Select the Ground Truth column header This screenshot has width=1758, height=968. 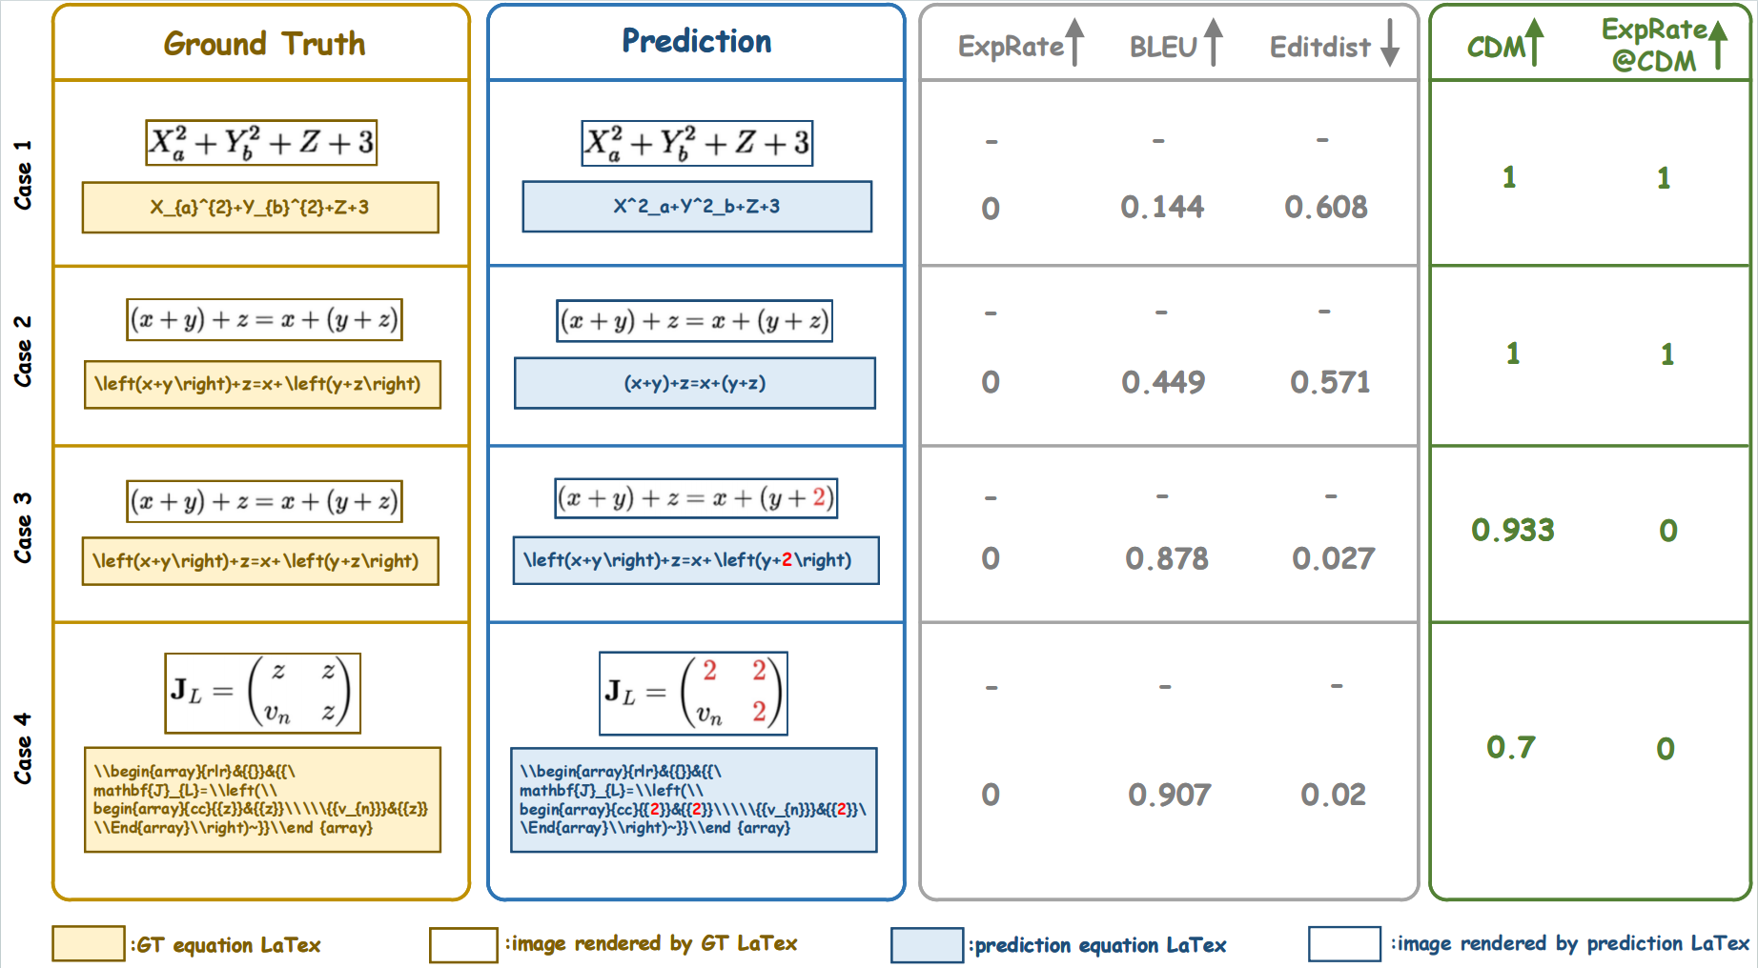click(x=264, y=44)
